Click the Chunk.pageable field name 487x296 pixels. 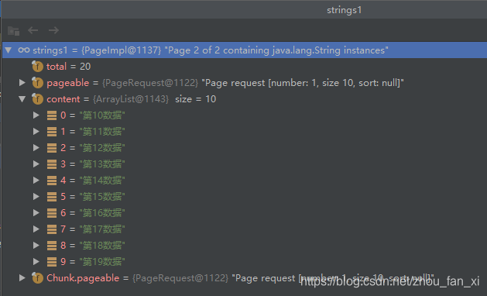[83, 278]
